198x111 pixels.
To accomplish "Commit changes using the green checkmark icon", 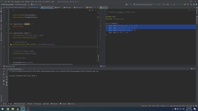I will (x=179, y=4).
